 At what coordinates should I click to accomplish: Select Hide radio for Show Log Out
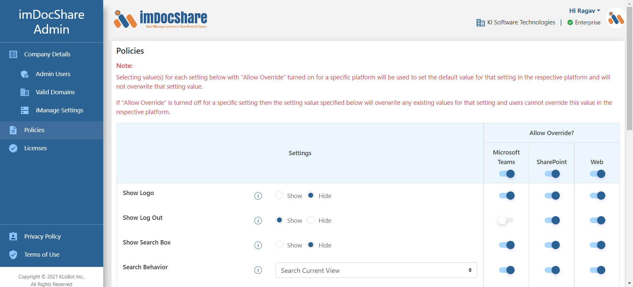click(x=311, y=220)
